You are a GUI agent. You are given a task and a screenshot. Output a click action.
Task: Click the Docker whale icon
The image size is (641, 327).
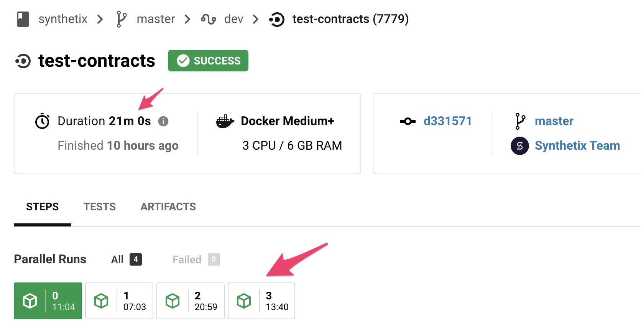[225, 121]
